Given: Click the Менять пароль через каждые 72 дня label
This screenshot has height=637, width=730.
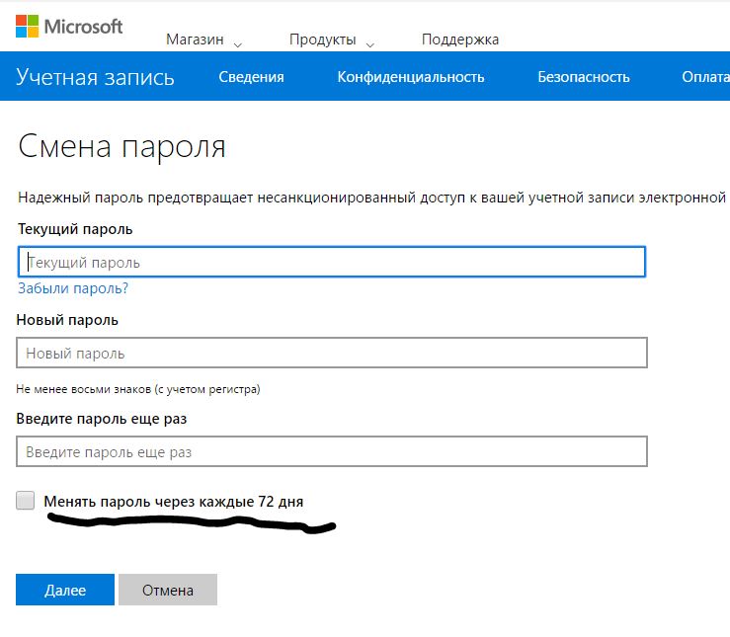Looking at the screenshot, I should (174, 502).
